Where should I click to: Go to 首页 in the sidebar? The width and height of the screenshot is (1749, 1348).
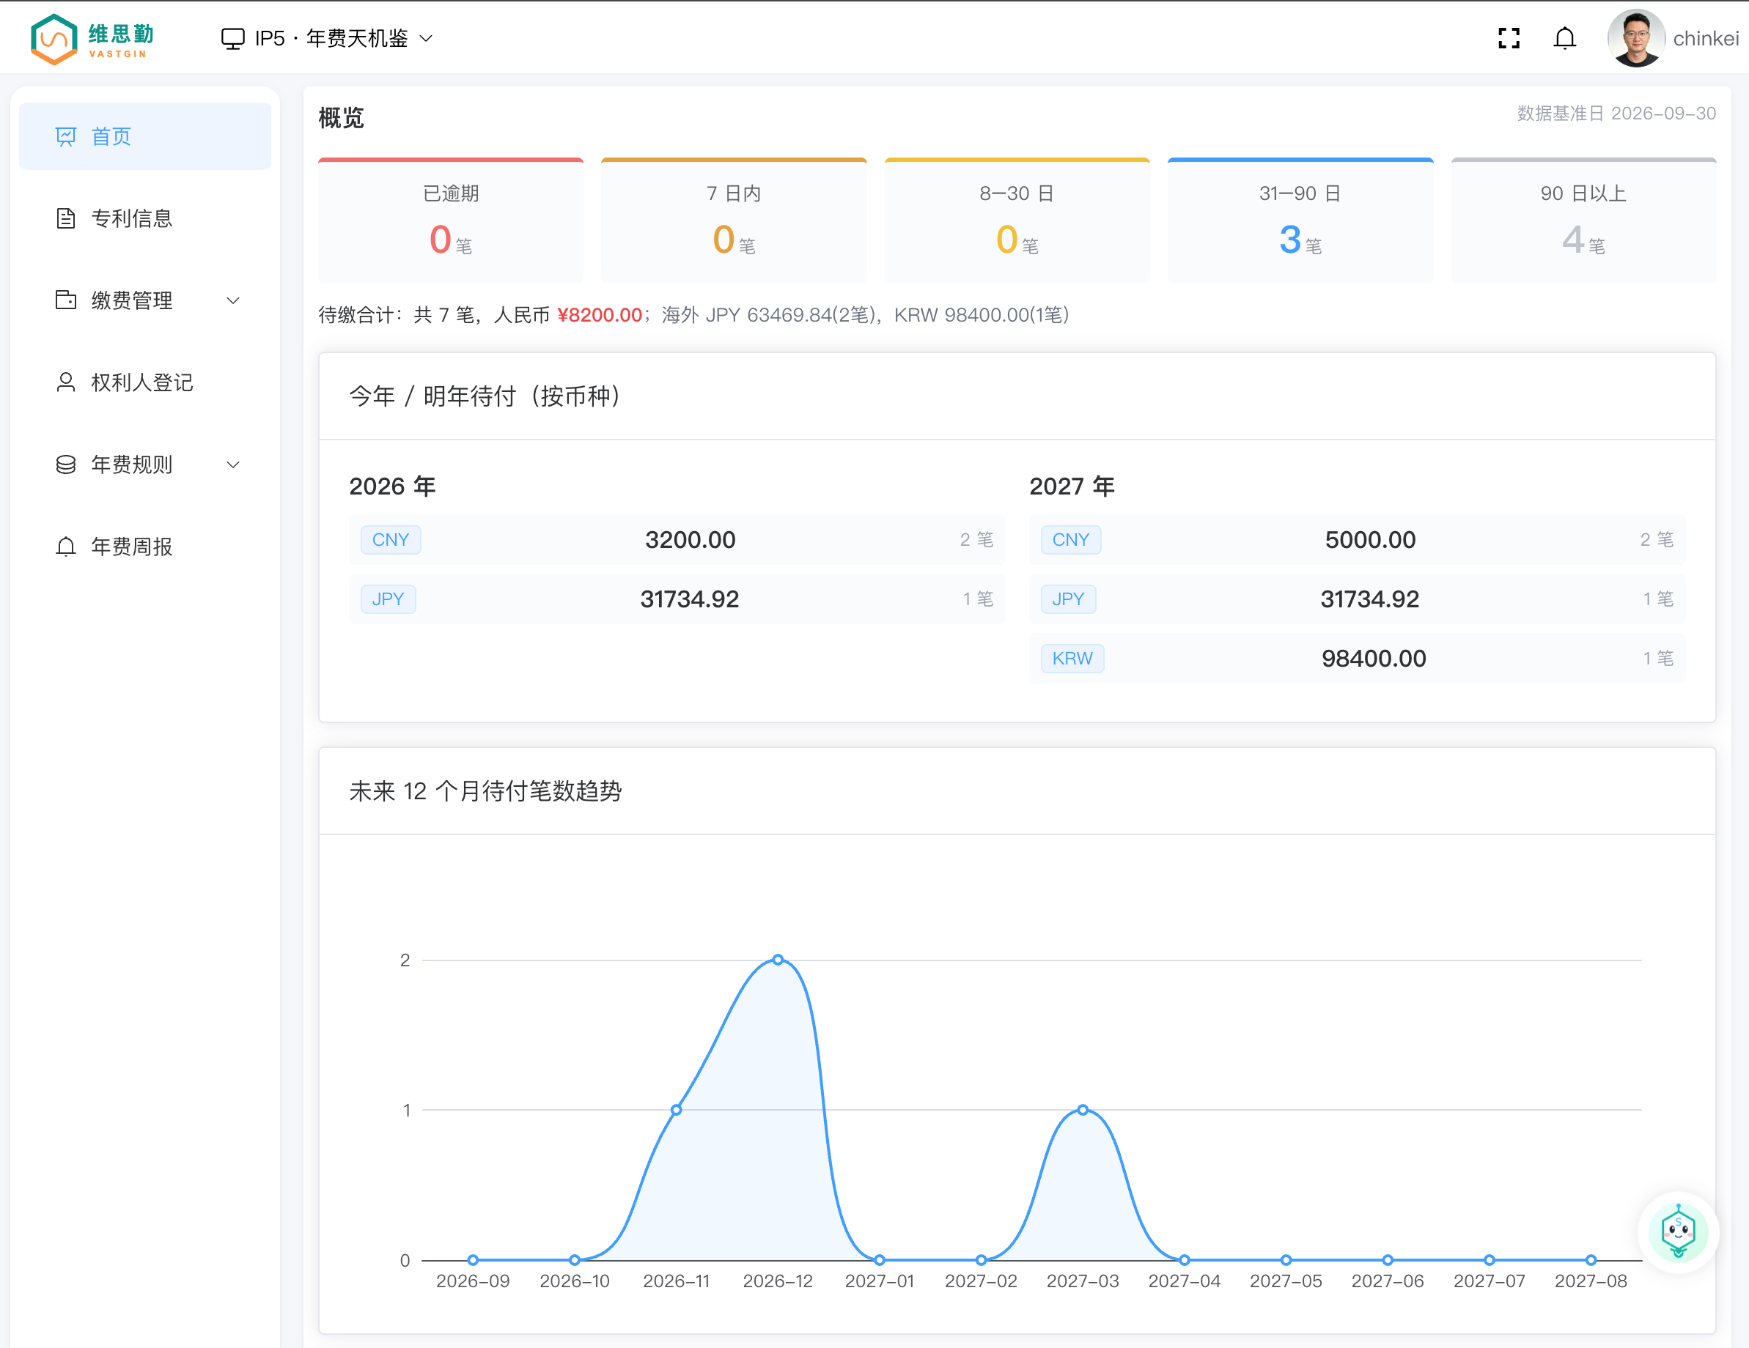[145, 136]
